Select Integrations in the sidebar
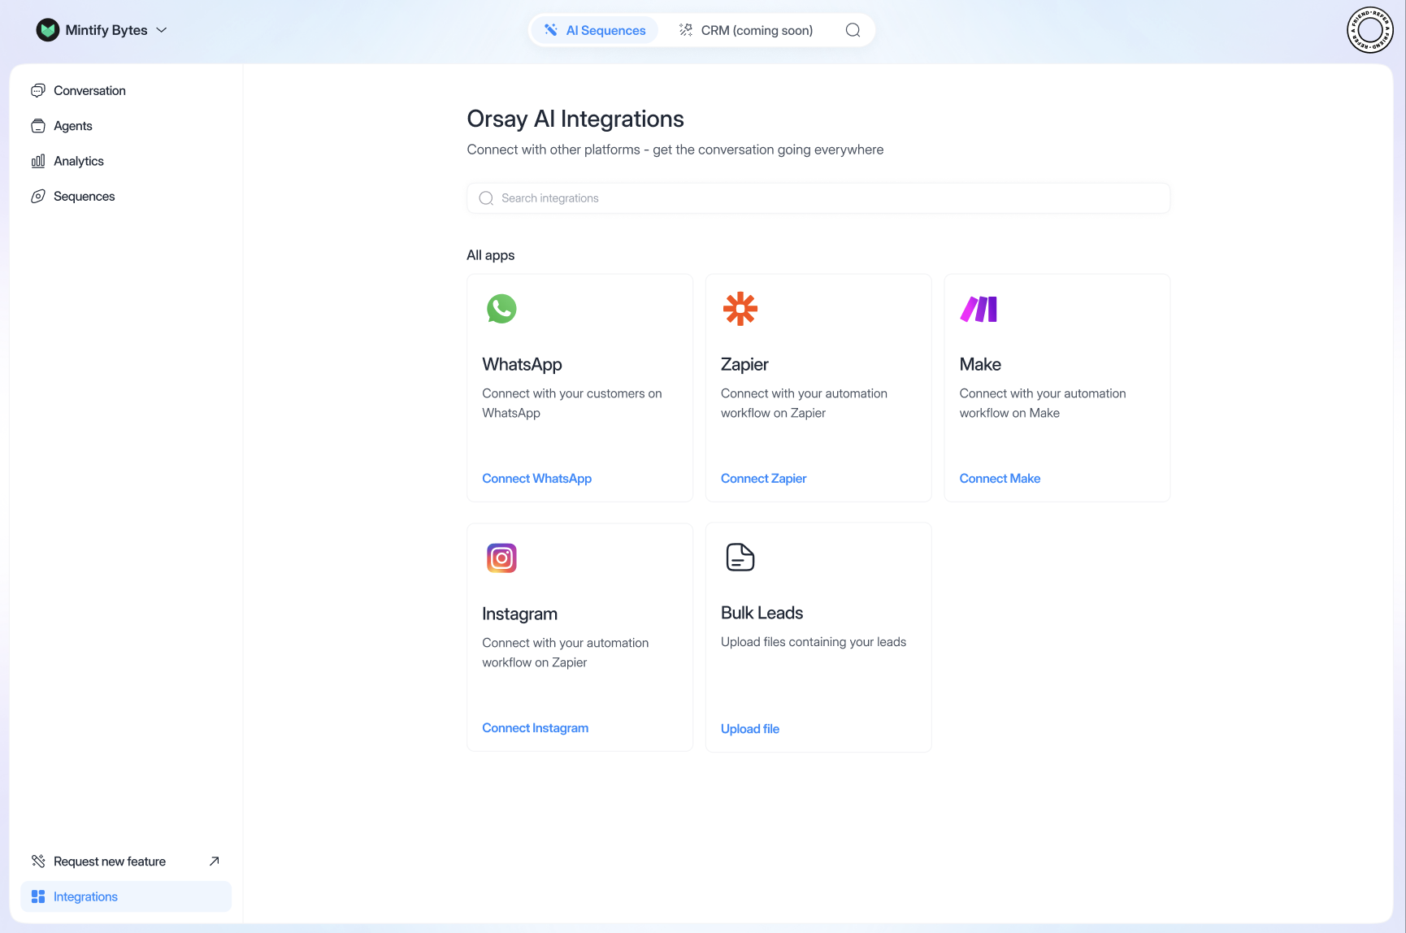Image resolution: width=1406 pixels, height=933 pixels. 126,896
